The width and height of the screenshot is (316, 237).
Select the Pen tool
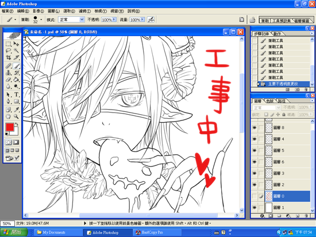tap(8, 101)
